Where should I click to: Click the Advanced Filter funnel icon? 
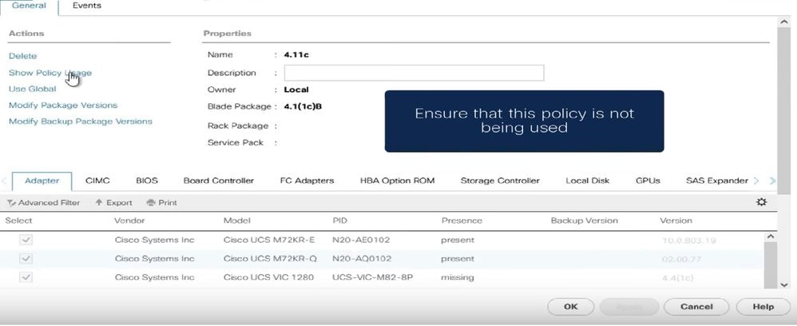pos(11,202)
